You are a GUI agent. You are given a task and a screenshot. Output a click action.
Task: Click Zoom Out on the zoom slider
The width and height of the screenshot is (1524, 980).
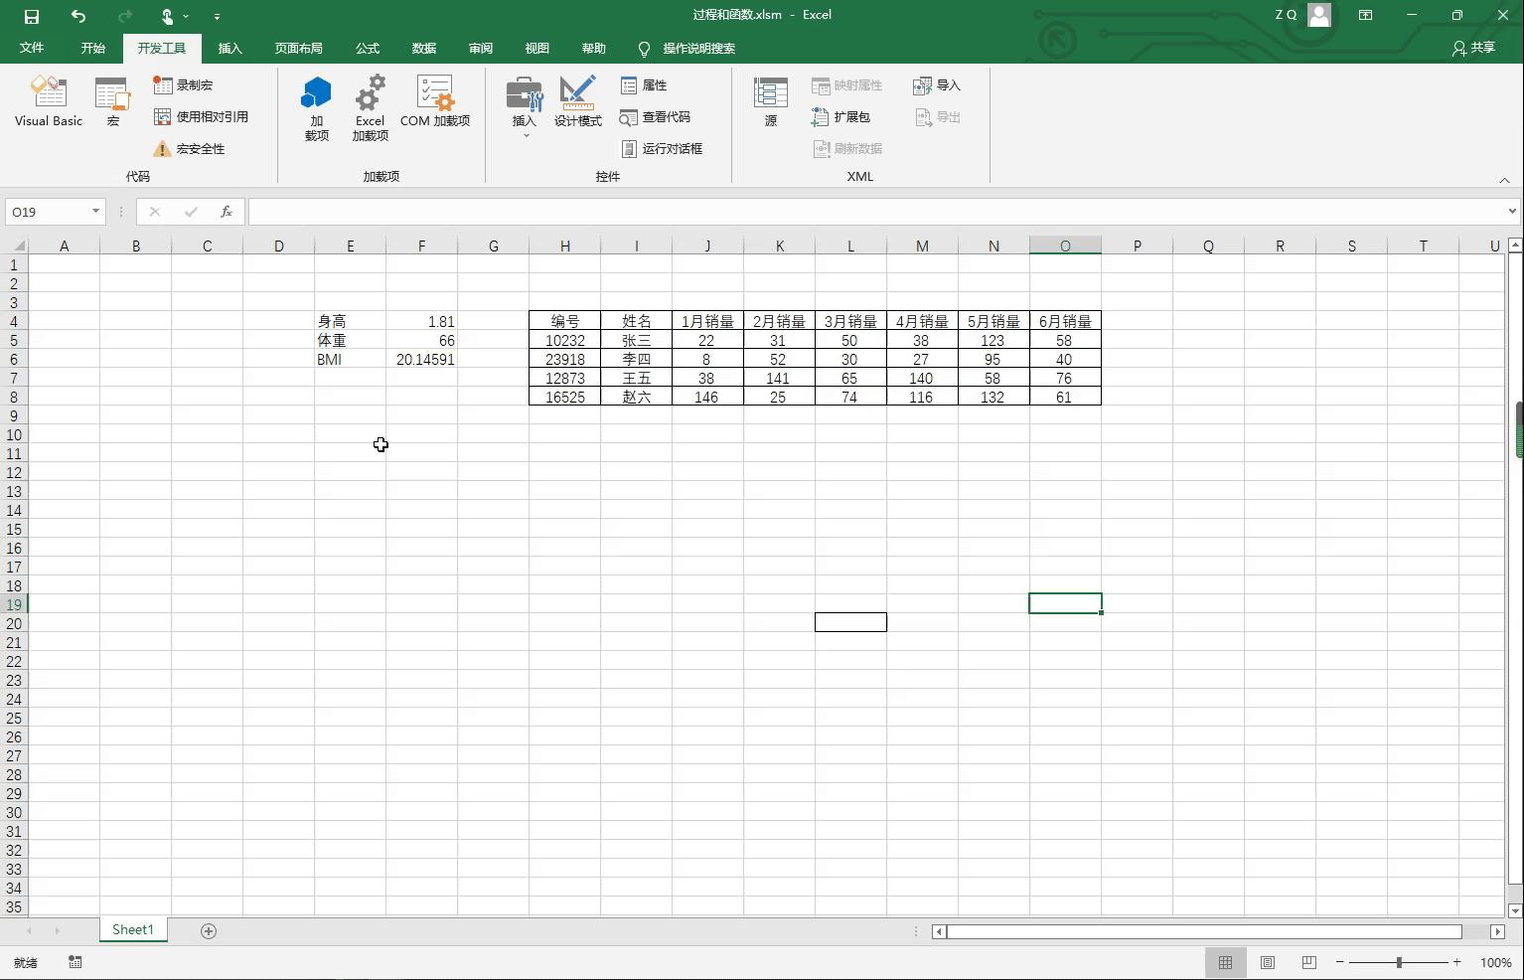pyautogui.click(x=1340, y=962)
